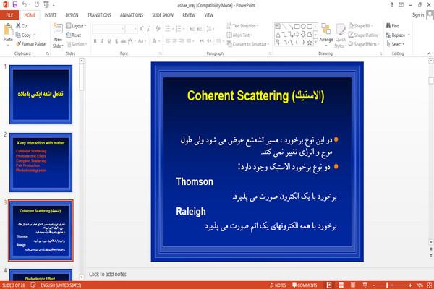Start Slide Show from status bar

(365, 285)
